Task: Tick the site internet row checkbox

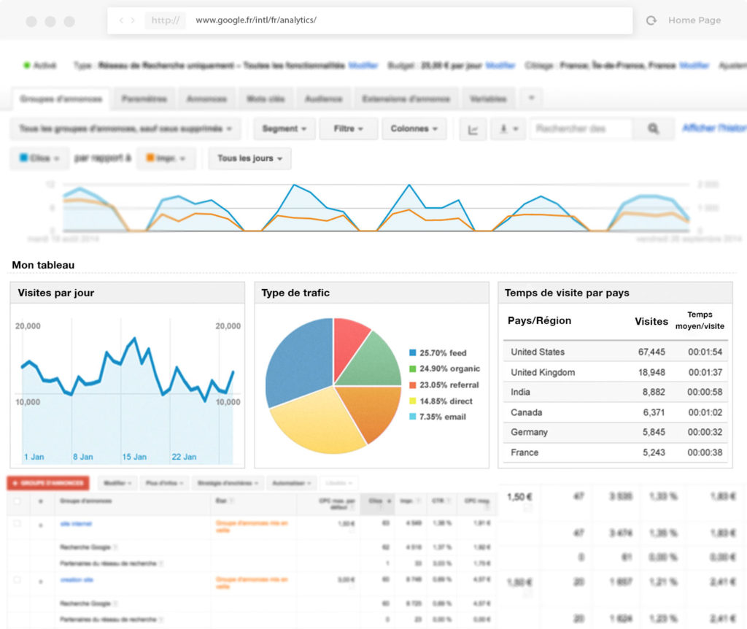Action: pos(18,523)
